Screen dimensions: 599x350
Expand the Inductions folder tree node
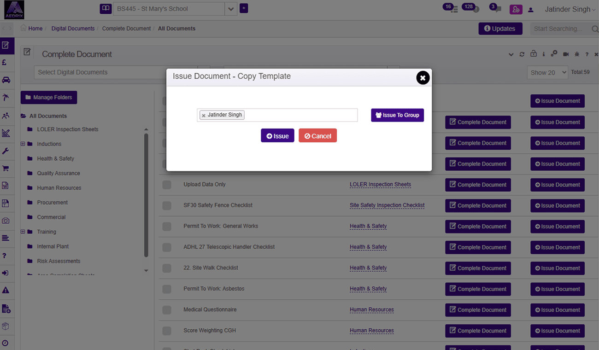(x=23, y=144)
